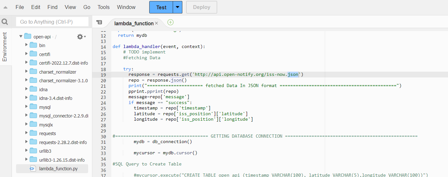Viewport: 448px width, 177px height.
Task: Click the Deploy button
Action: pyautogui.click(x=202, y=7)
